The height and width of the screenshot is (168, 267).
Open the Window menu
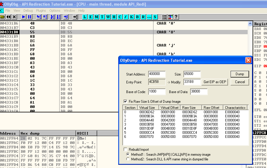[69, 11]
